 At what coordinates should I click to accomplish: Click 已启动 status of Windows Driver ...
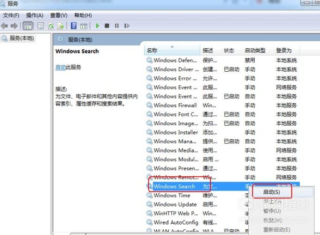(232, 69)
